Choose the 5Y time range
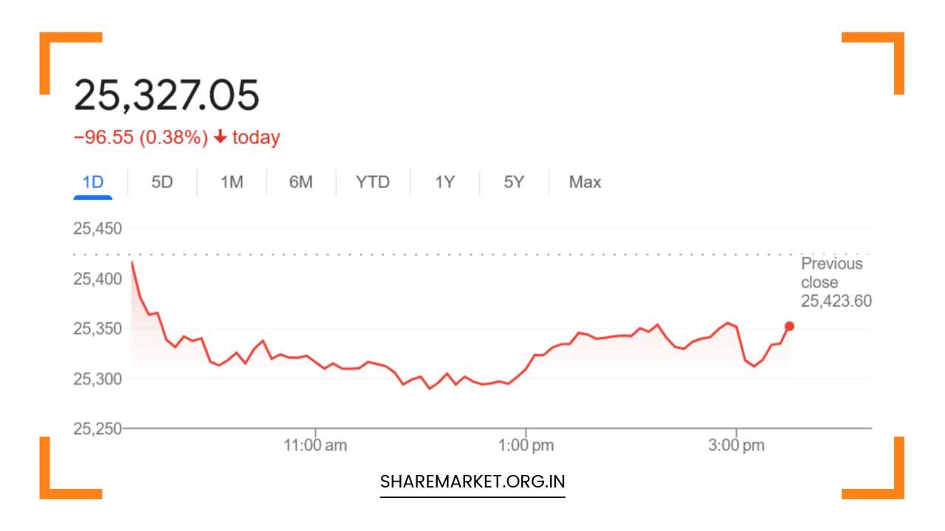Image resolution: width=945 pixels, height=531 pixels. (514, 182)
